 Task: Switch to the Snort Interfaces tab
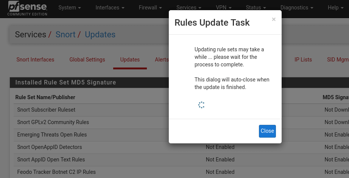point(35,60)
